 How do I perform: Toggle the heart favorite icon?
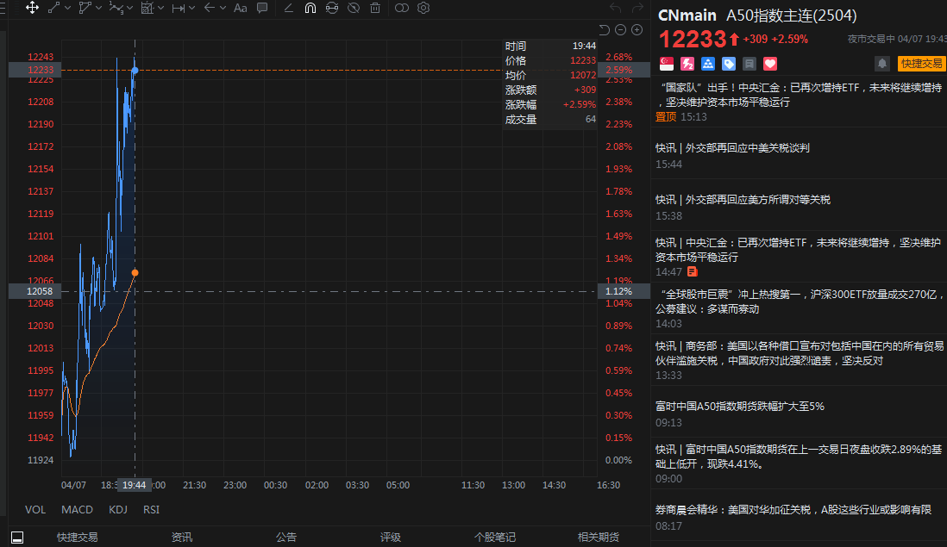click(x=770, y=64)
